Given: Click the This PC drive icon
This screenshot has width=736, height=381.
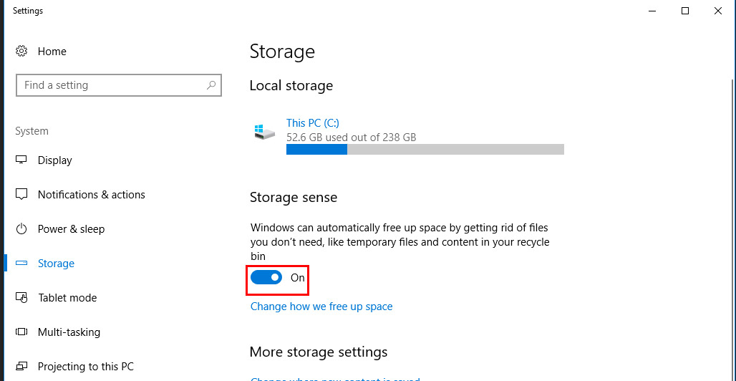Looking at the screenshot, I should pyautogui.click(x=264, y=132).
